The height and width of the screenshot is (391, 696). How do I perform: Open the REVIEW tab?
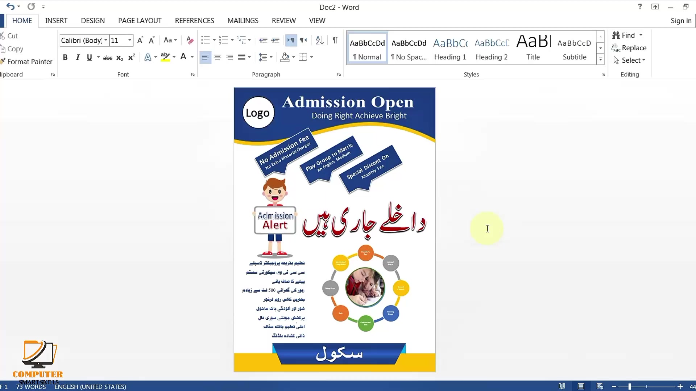(x=284, y=21)
